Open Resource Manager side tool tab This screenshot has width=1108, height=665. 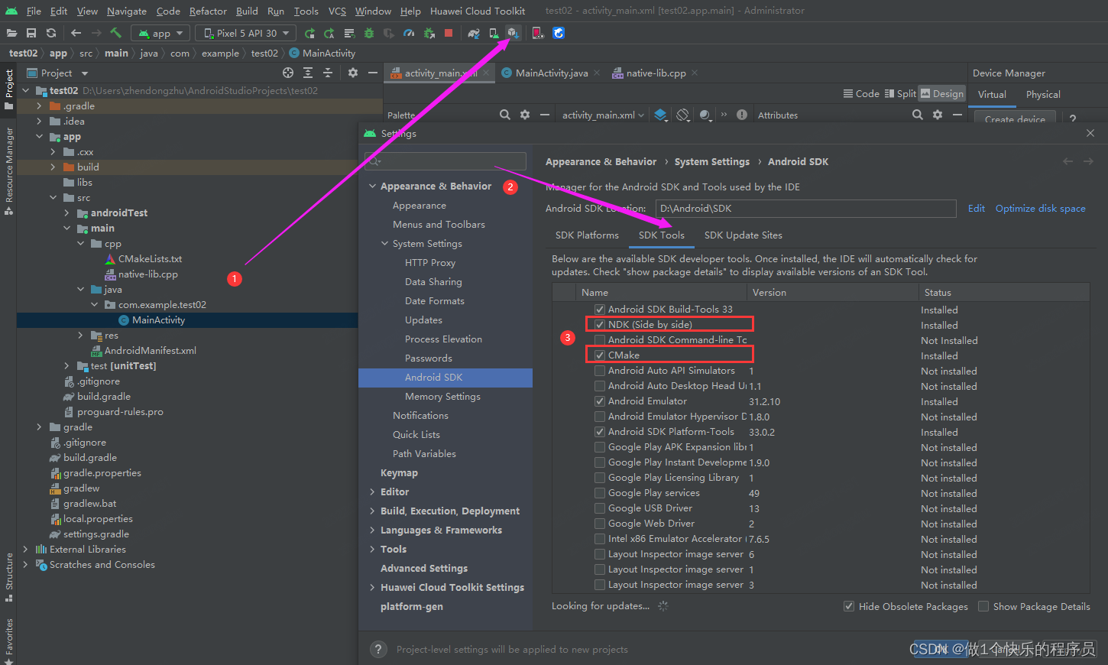(9, 170)
